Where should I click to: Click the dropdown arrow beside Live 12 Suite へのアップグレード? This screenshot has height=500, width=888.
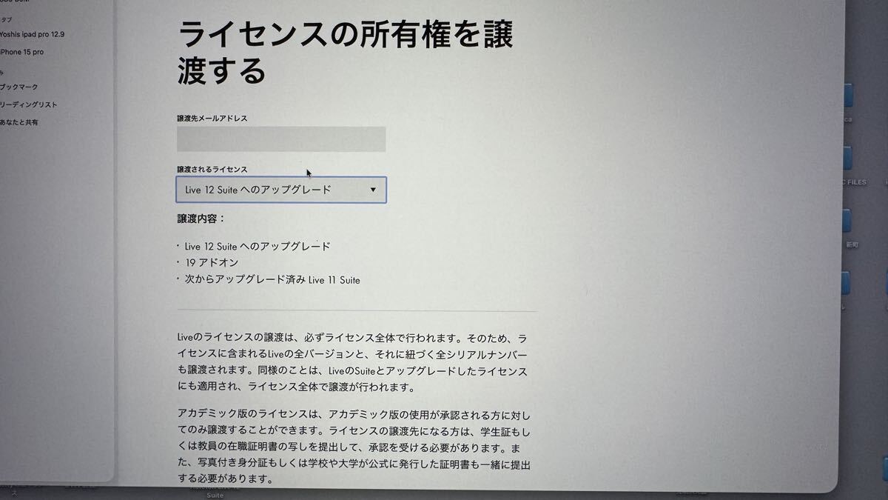[x=373, y=190]
